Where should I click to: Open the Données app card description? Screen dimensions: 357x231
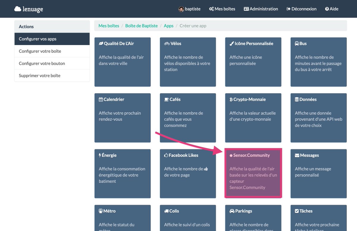coord(319,119)
